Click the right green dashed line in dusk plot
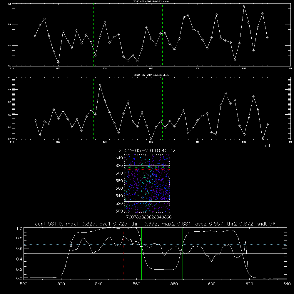 162,109
